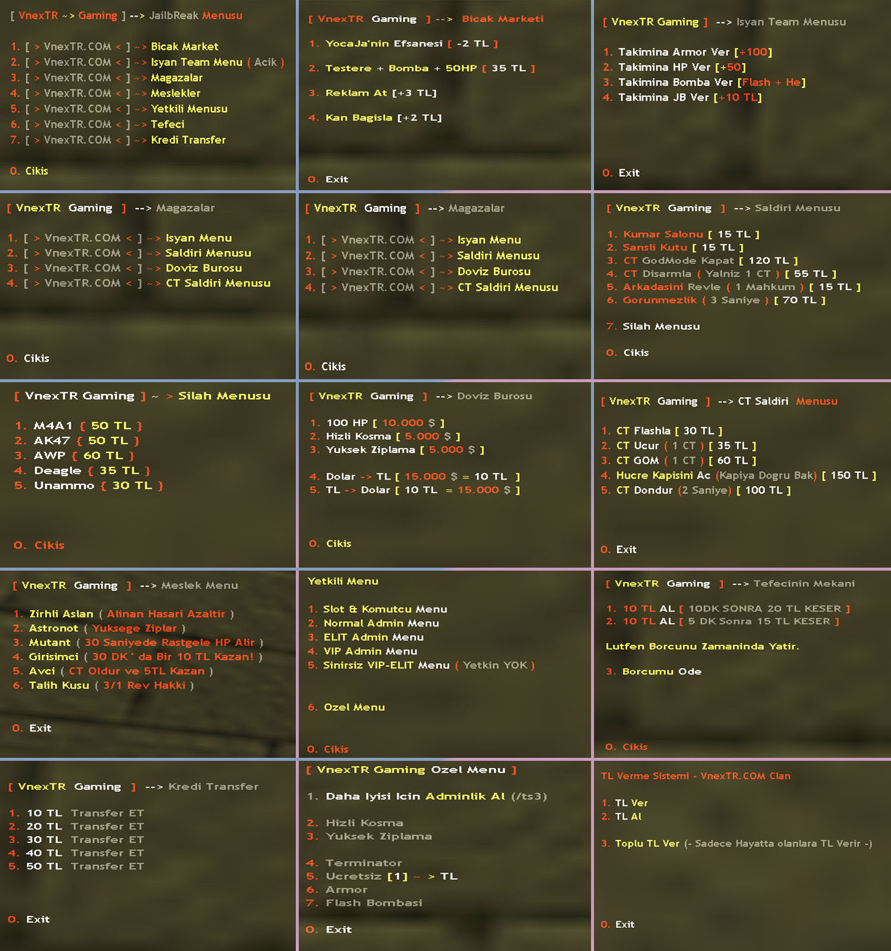The image size is (891, 951).
Task: Select YocaJa'nin Efsanesi knife option
Action: pyautogui.click(x=403, y=43)
